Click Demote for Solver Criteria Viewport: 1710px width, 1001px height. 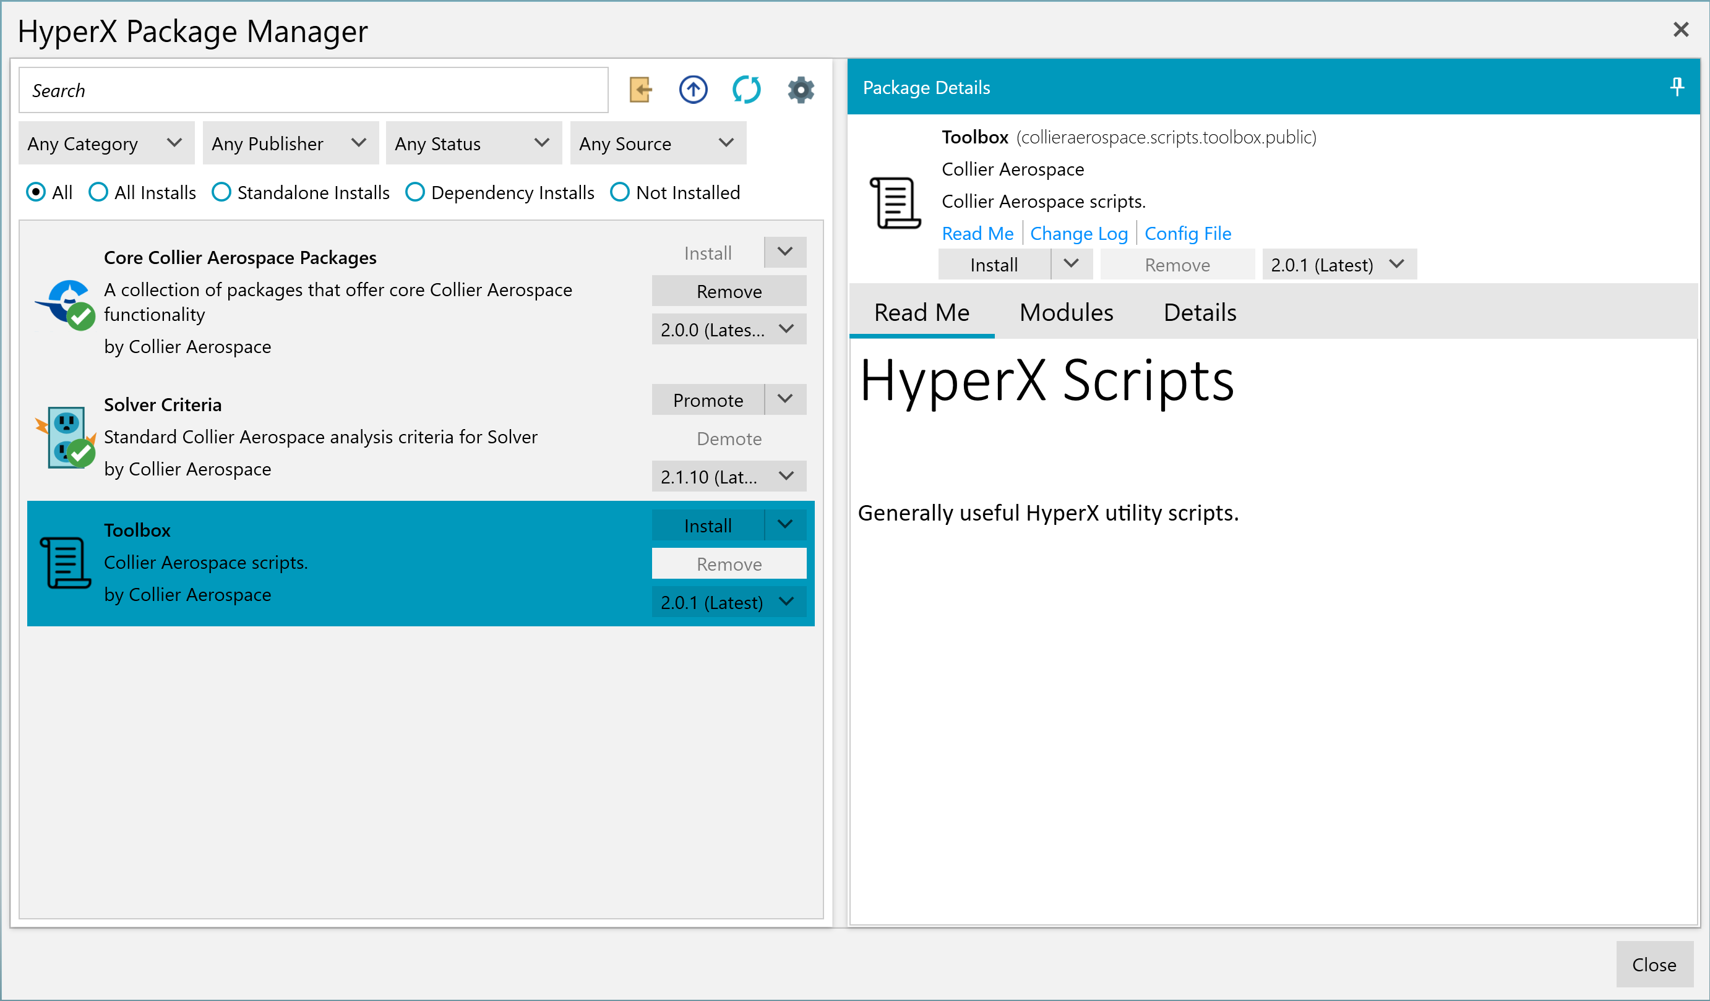729,438
